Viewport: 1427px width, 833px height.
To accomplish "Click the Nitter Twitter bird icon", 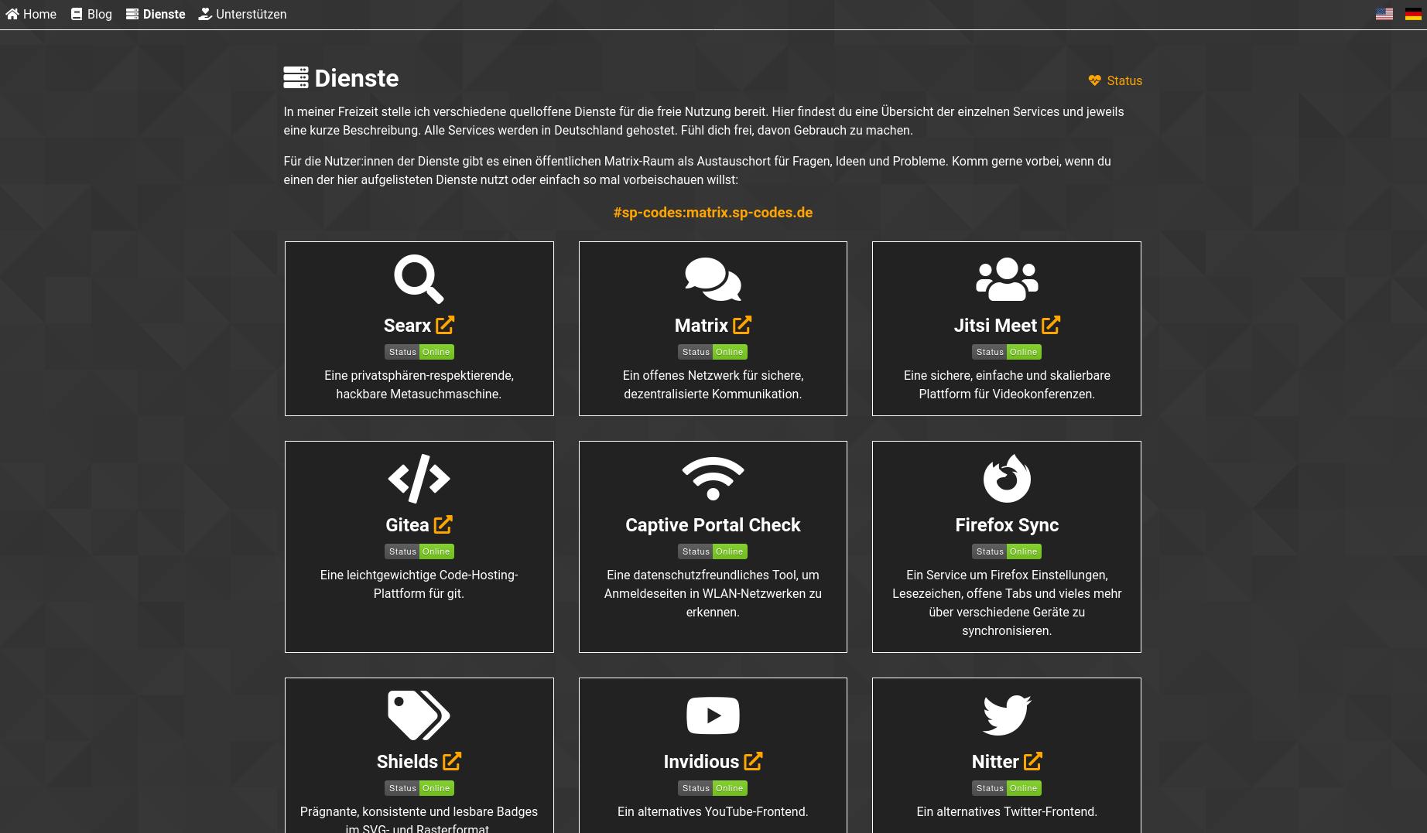I will point(1007,715).
